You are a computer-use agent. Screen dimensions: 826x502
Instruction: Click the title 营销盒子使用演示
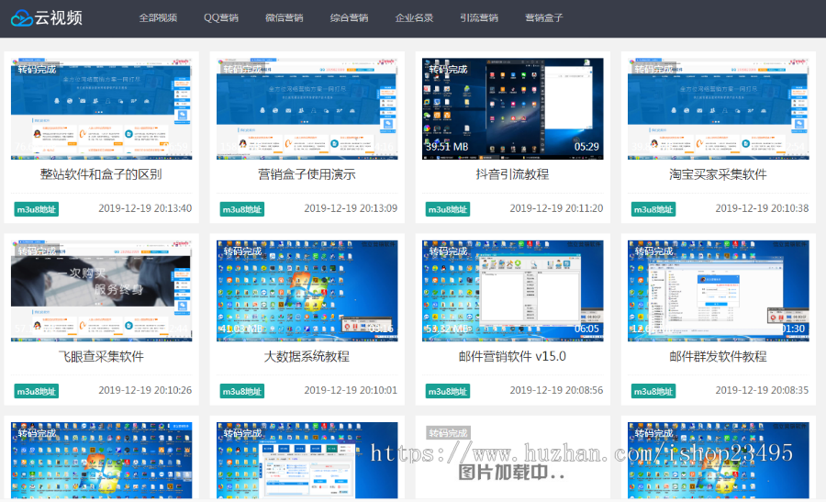[x=307, y=174]
